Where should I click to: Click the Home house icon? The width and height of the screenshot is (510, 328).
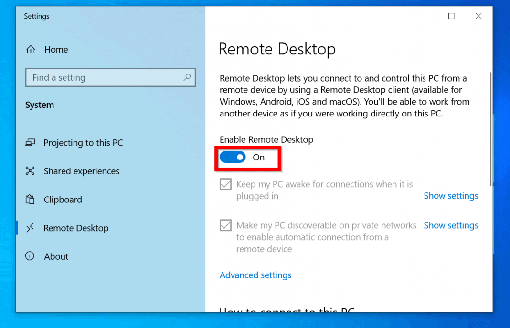pyautogui.click(x=30, y=49)
